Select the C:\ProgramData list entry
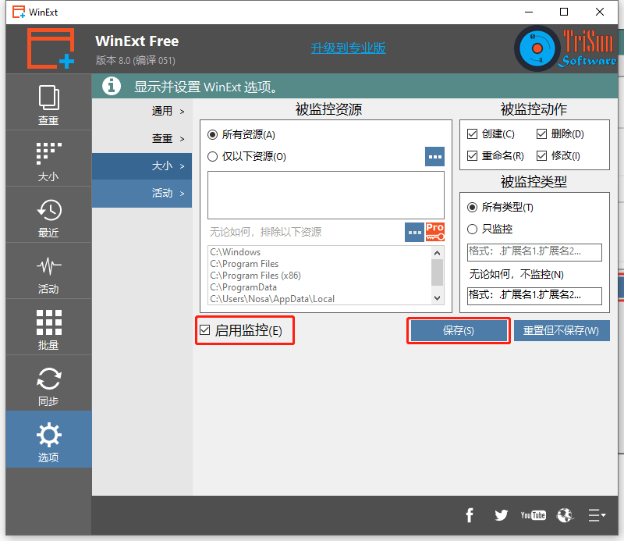The image size is (624, 541). [x=243, y=287]
